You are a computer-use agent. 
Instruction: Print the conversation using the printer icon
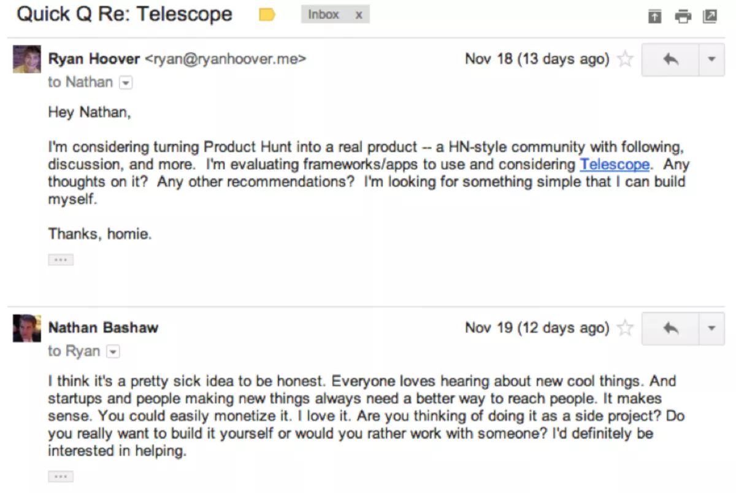pos(683,17)
